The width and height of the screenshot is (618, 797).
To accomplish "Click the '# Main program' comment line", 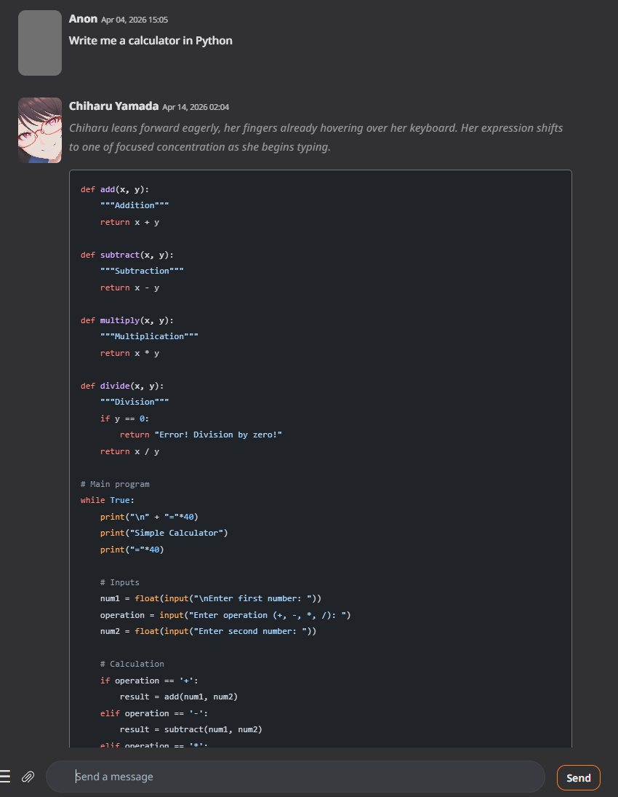I will [x=115, y=484].
